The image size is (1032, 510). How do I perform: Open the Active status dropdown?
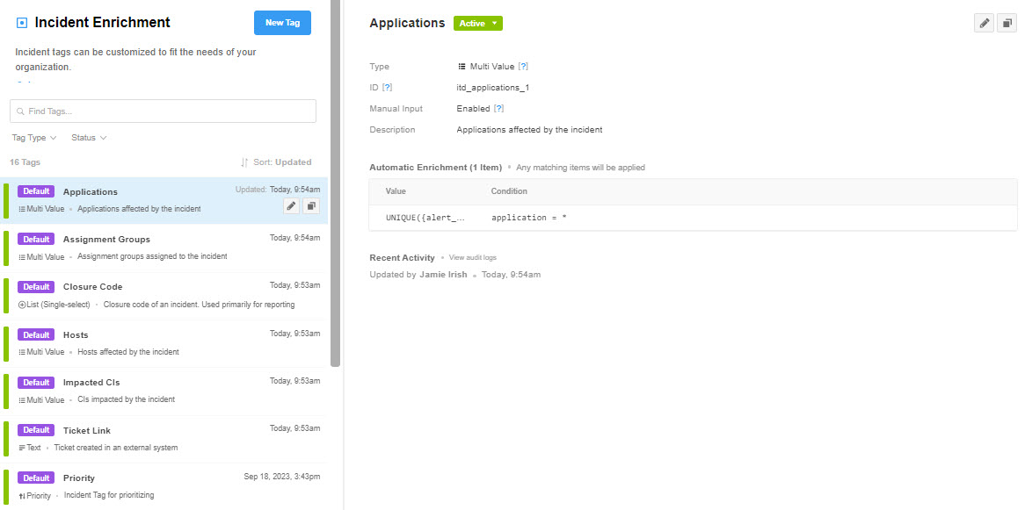click(477, 24)
